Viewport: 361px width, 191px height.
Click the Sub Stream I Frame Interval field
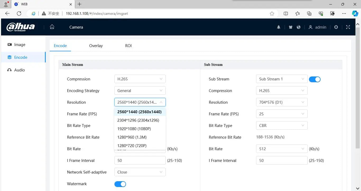[x=282, y=160]
